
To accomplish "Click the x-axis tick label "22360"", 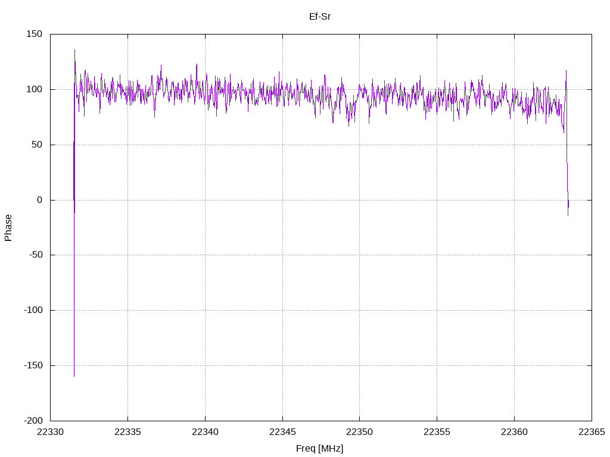I will tap(514, 432).
